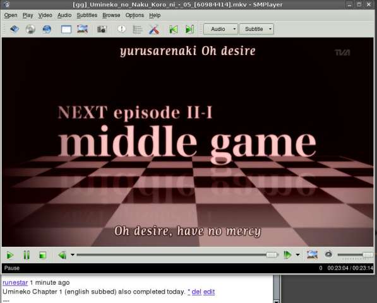Expand rewind options dropdown arrow
Image resolution: width=377 pixels, height=303 pixels.
(x=73, y=255)
